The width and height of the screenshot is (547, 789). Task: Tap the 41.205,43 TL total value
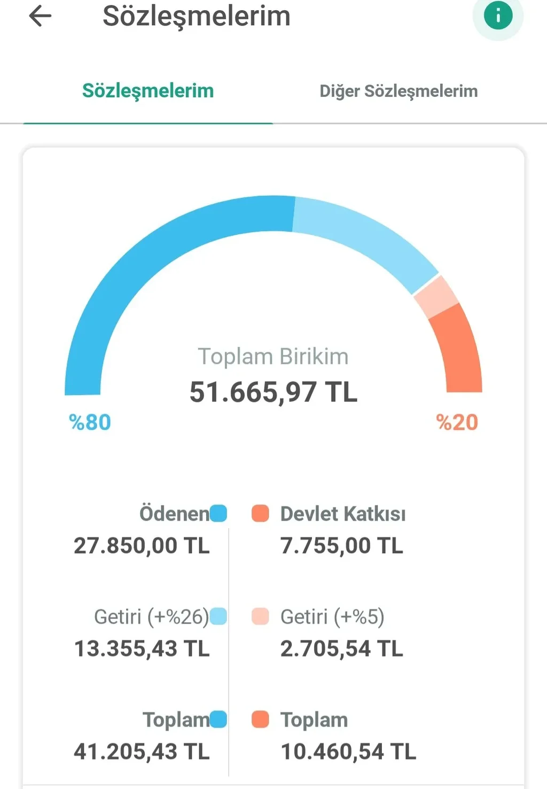[x=142, y=752]
